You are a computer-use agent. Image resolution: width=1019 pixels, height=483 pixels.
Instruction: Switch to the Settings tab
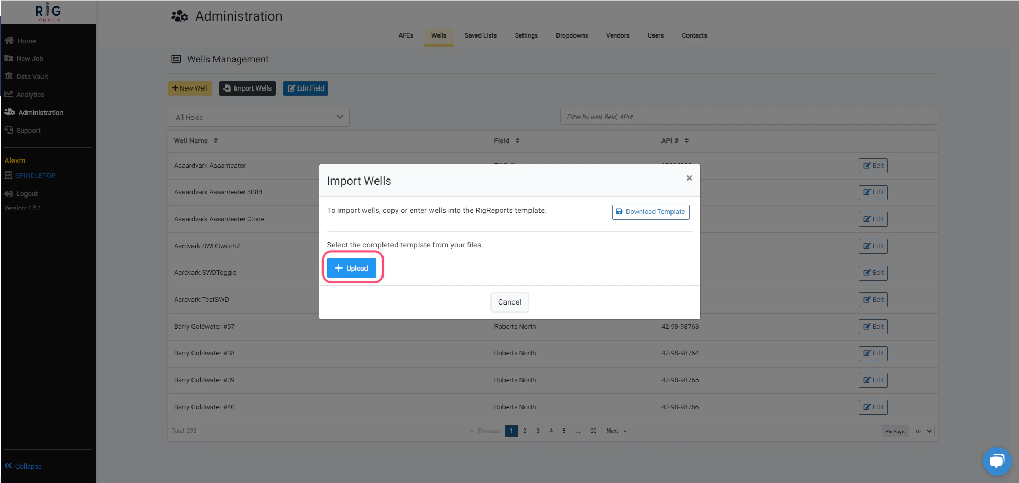[526, 35]
